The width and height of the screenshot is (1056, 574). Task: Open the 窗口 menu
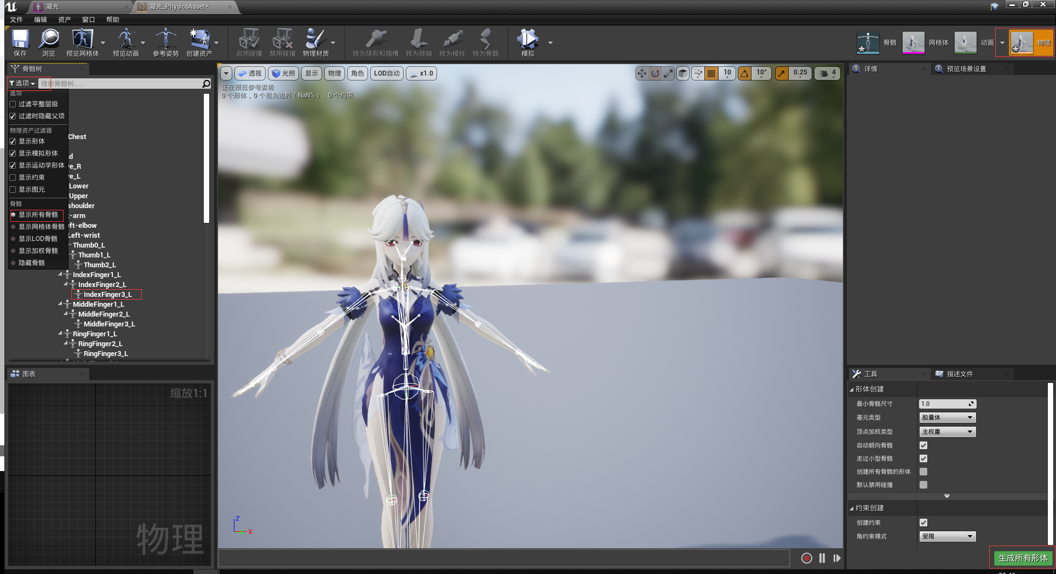point(89,20)
